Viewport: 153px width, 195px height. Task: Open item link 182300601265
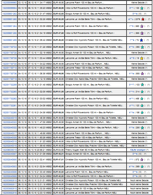[10, 19]
